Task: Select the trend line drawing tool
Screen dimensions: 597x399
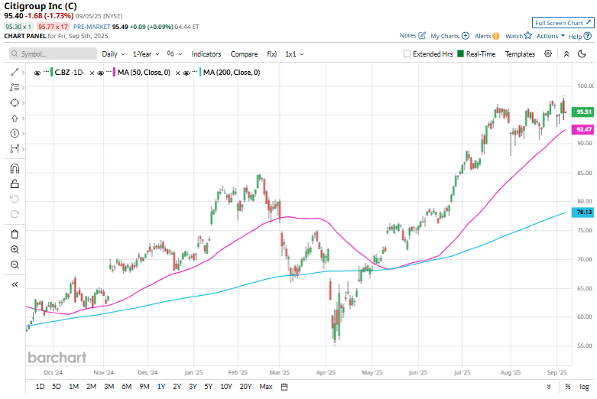Action: click(x=15, y=71)
